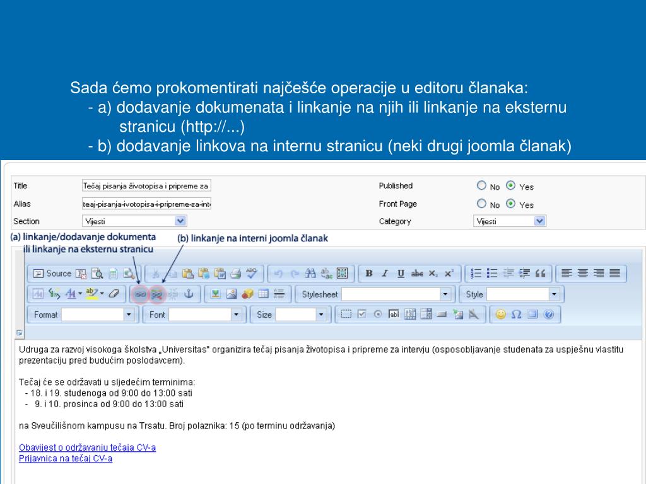Set Front Page to Yes
Screen dimensions: 646x484
[510, 204]
